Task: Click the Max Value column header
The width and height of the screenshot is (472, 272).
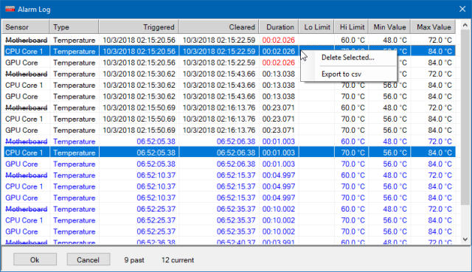Action: tap(433, 27)
